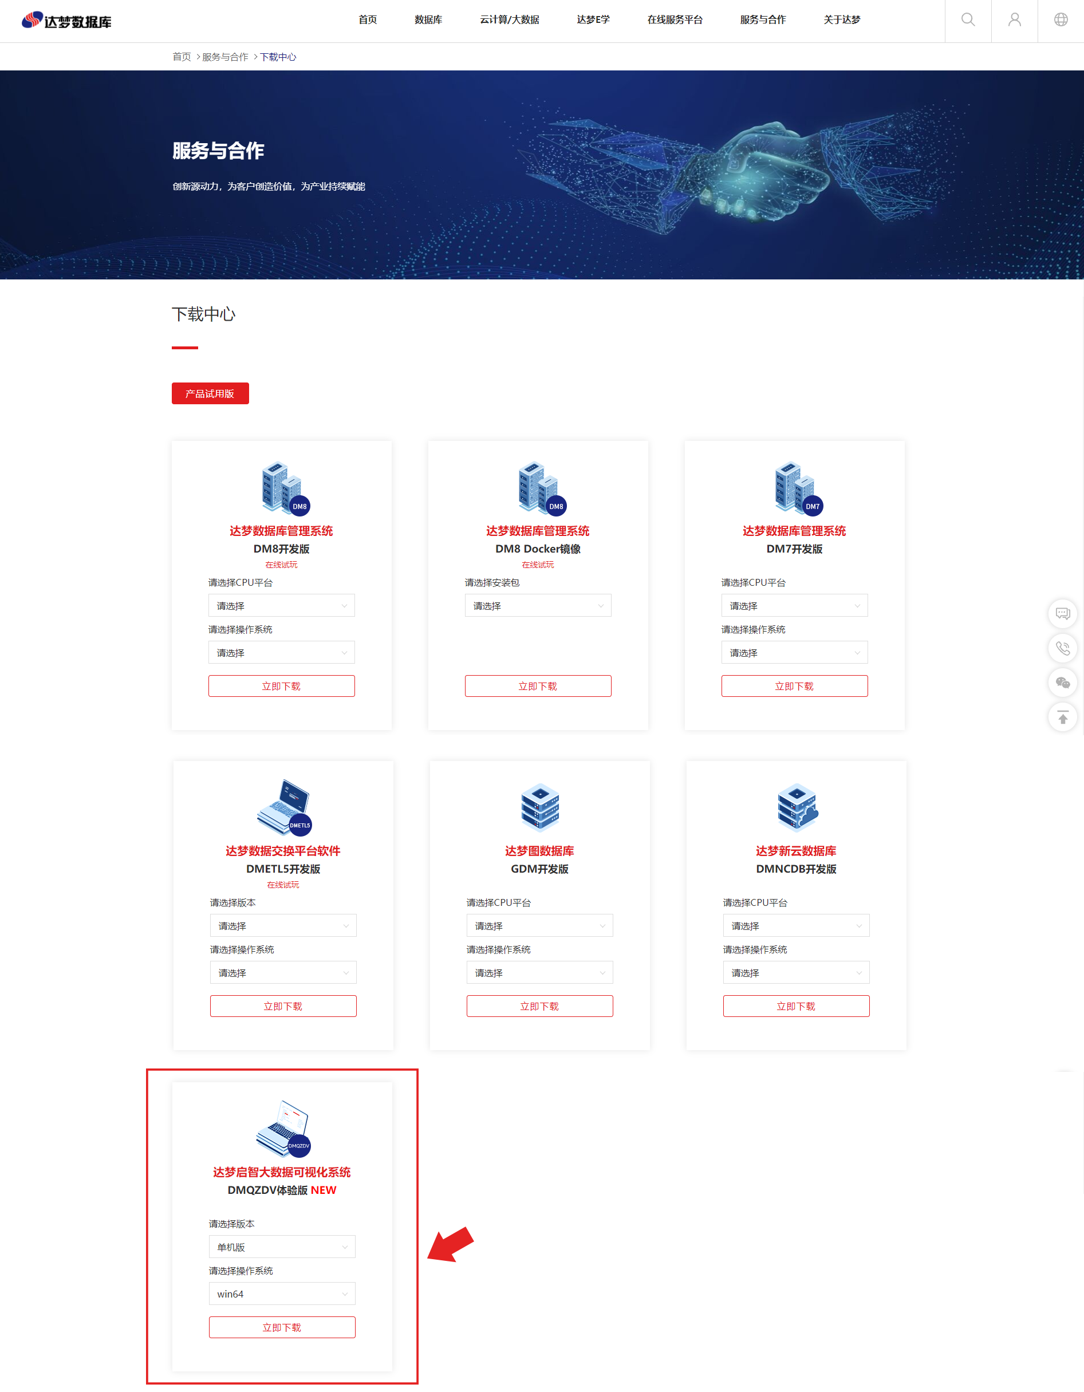Expand DM7开发版 operating system dropdown

[x=794, y=653]
